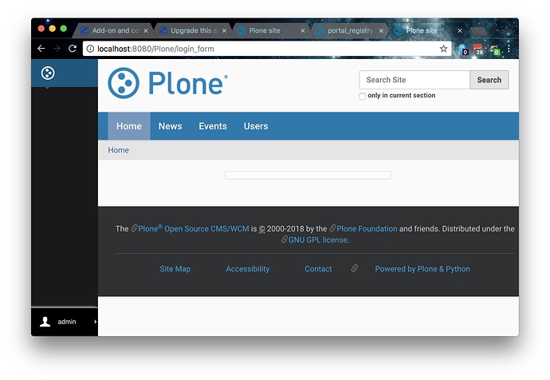The height and width of the screenshot is (380, 550).
Task: Bookmark this page with the star icon
Action: [443, 49]
